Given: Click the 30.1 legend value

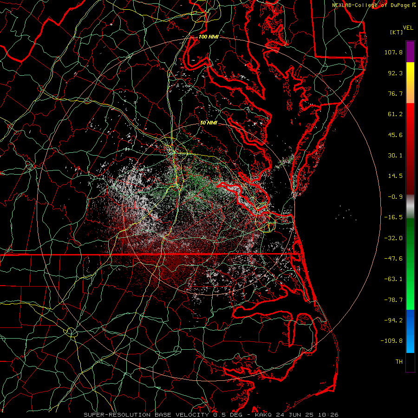Looking at the screenshot, I should click(395, 156).
